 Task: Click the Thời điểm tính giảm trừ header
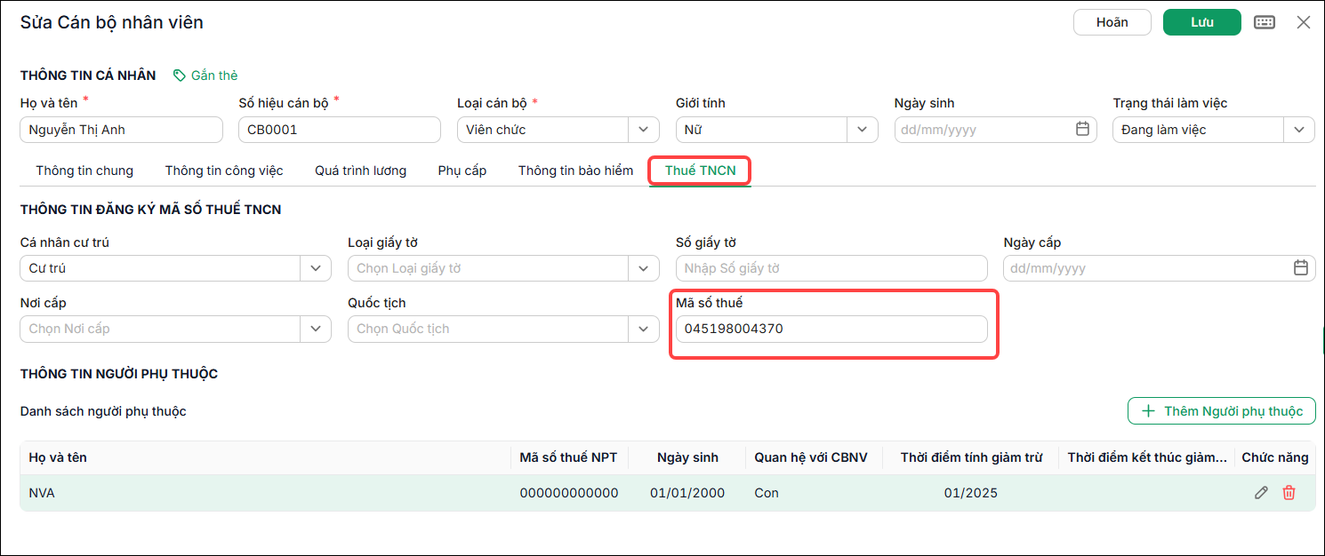[971, 457]
